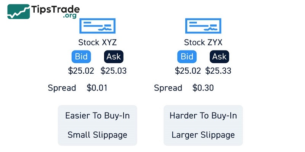Click the Small Slippage text
Viewport: 305px width, 152px height.
pyautogui.click(x=97, y=135)
